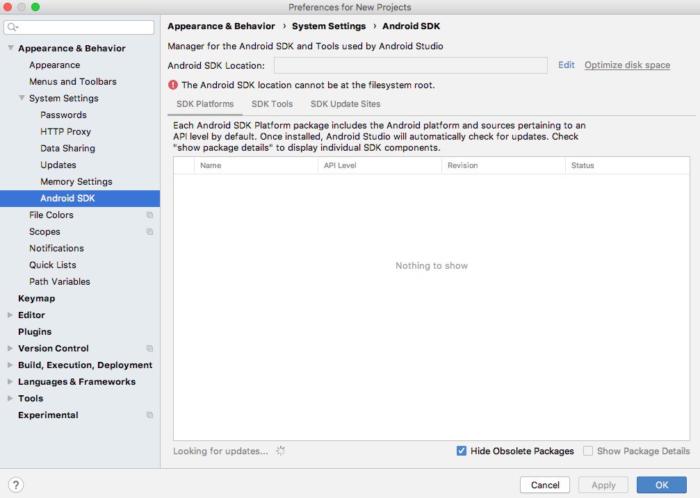Expand the Tools section
Image resolution: width=700 pixels, height=498 pixels.
(x=10, y=398)
